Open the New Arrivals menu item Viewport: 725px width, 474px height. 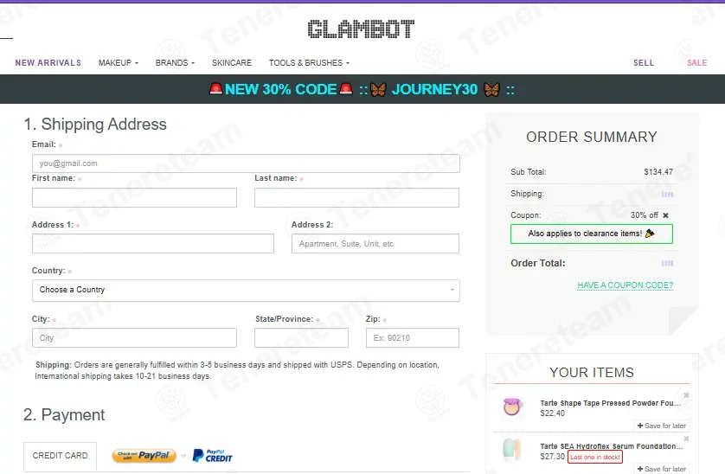pos(48,63)
